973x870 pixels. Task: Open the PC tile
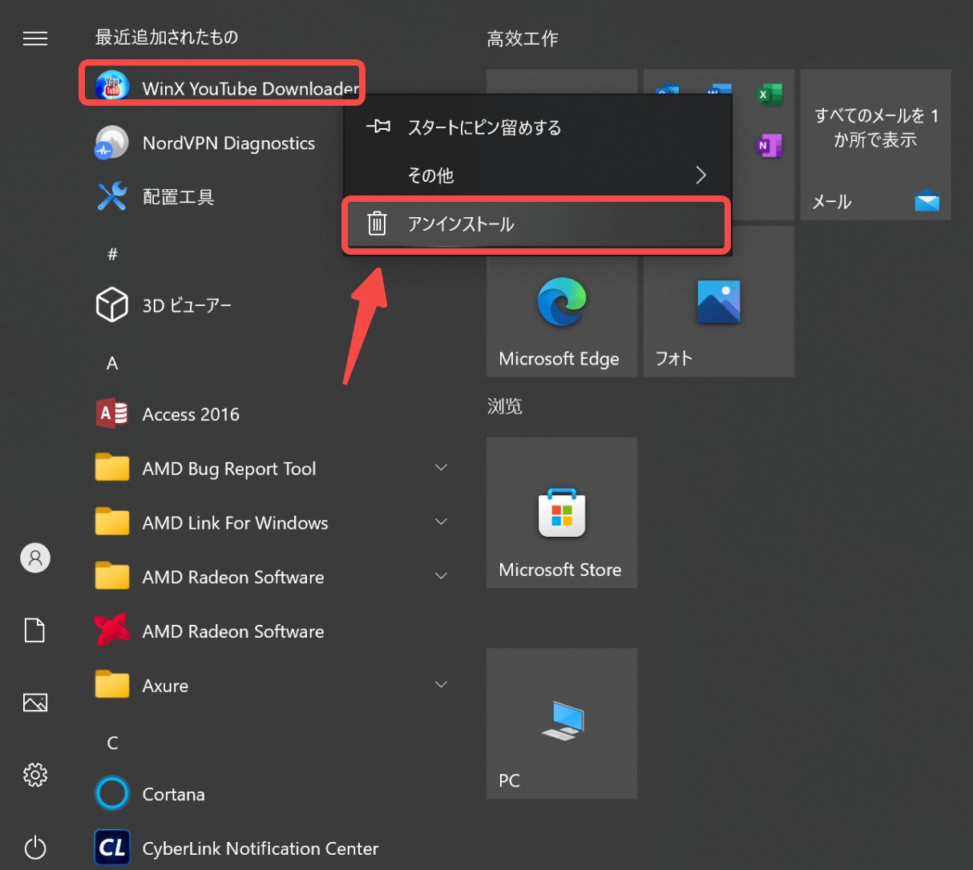562,723
